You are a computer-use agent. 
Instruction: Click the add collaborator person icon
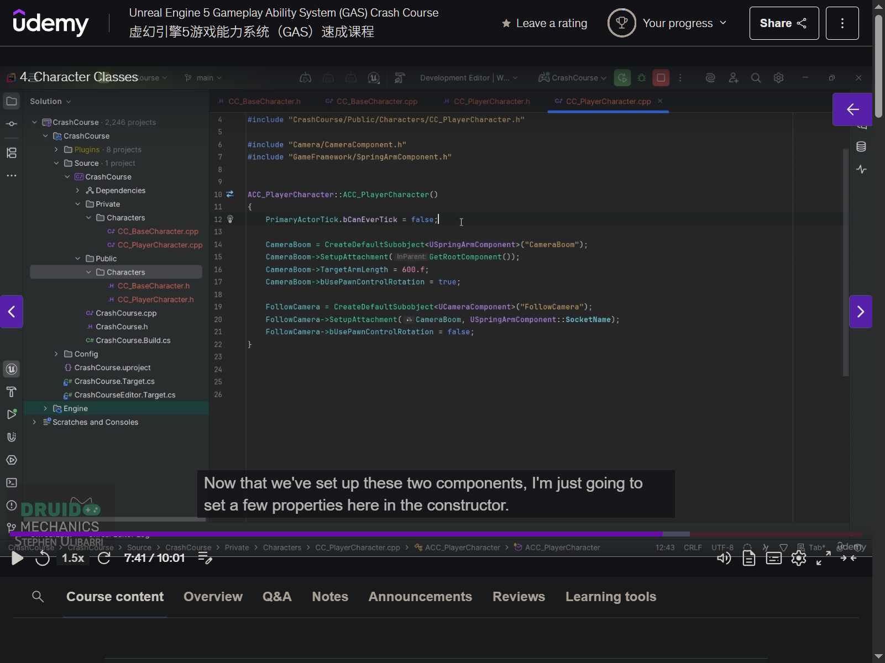pyautogui.click(x=733, y=78)
